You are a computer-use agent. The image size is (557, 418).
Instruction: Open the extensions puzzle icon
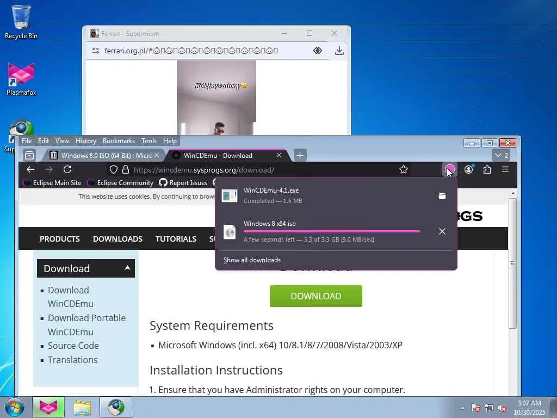click(x=487, y=170)
